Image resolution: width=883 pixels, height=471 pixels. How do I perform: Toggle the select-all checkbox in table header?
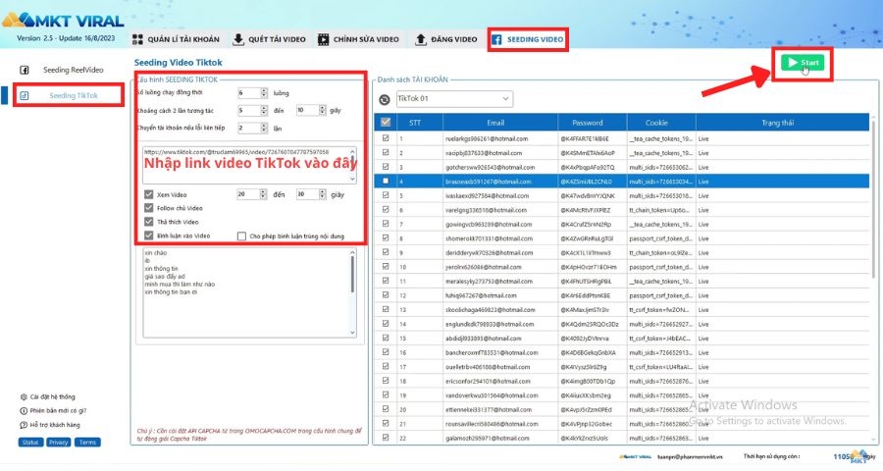[x=386, y=123]
